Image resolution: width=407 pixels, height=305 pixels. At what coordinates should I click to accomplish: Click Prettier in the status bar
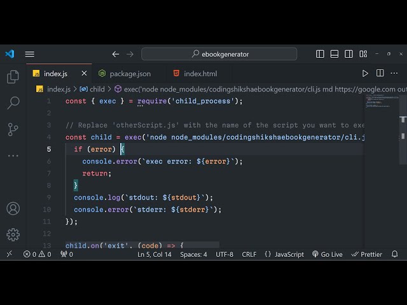367,254
